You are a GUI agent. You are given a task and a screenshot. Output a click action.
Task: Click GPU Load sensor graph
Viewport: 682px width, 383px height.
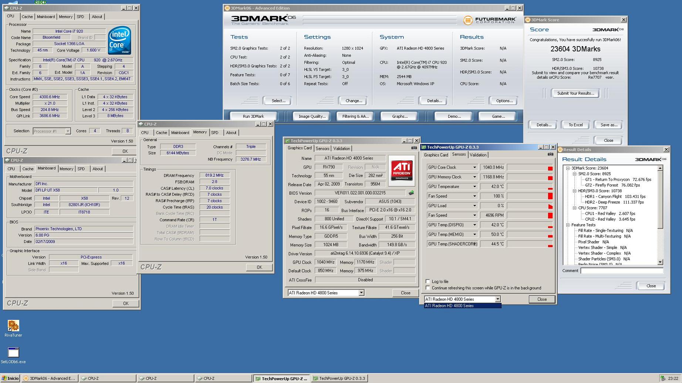(x=530, y=206)
